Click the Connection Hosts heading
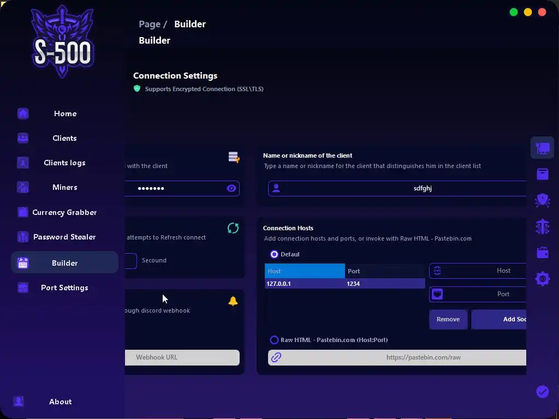Image resolution: width=559 pixels, height=419 pixels. pyautogui.click(x=288, y=228)
